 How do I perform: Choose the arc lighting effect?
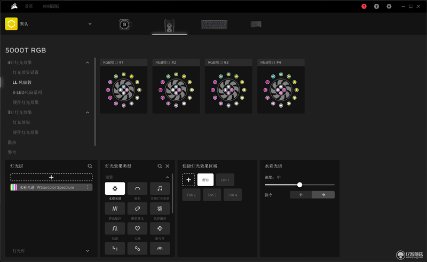tap(138, 188)
